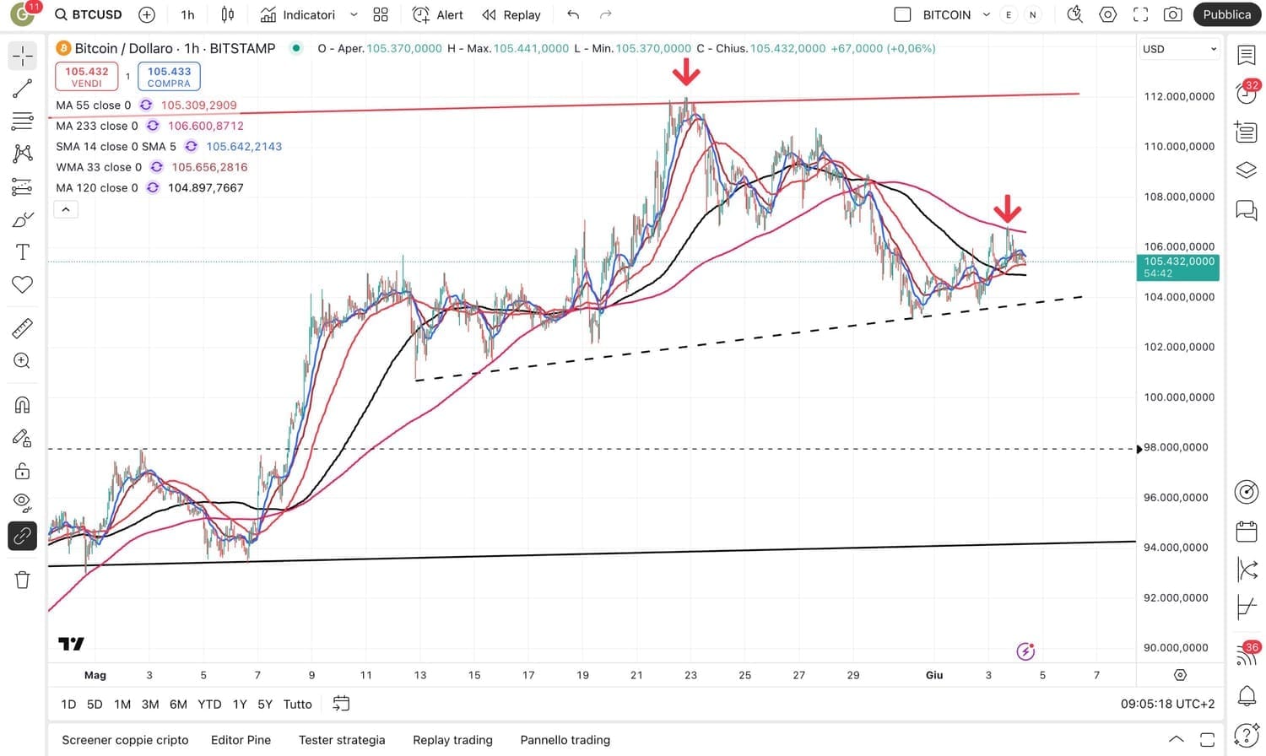Toggle the link drawings sync button
Image resolution: width=1266 pixels, height=756 pixels.
[23, 536]
